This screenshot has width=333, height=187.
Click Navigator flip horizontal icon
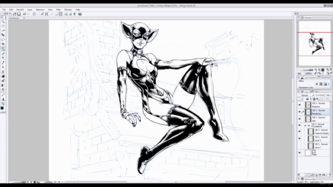click(x=328, y=73)
